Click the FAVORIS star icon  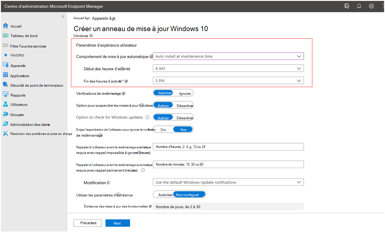pos(5,55)
